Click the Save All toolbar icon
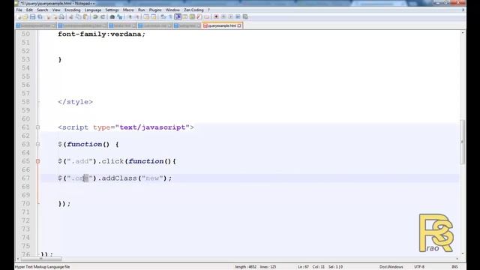480x270 pixels. [40, 16]
